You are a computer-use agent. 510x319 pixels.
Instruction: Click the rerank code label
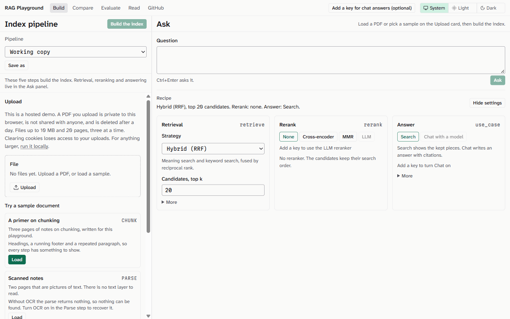(x=373, y=125)
